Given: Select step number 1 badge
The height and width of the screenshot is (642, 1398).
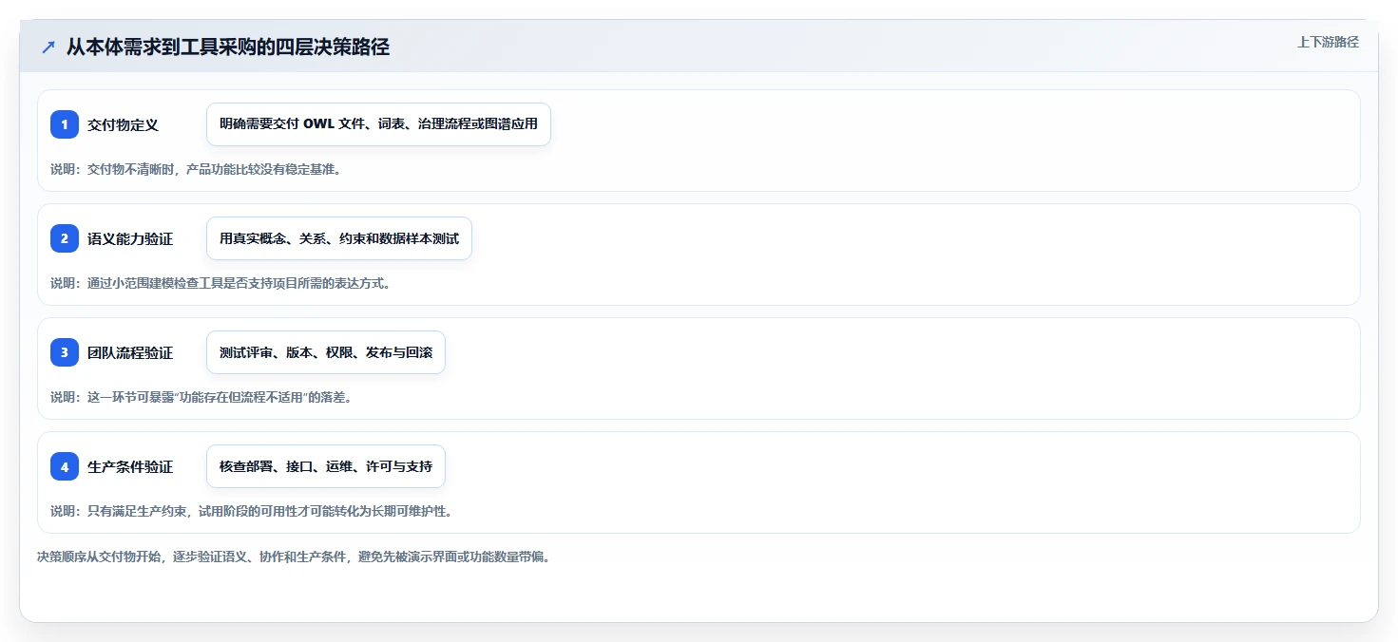Looking at the screenshot, I should tap(65, 124).
